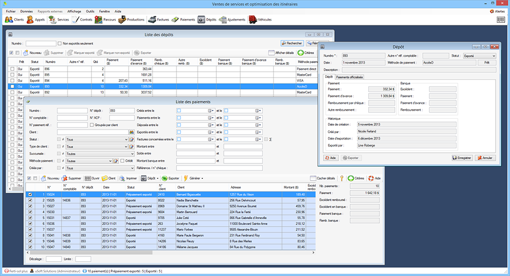Click the edit icon next to Statut dropdown
The image size is (510, 276).
point(132,140)
